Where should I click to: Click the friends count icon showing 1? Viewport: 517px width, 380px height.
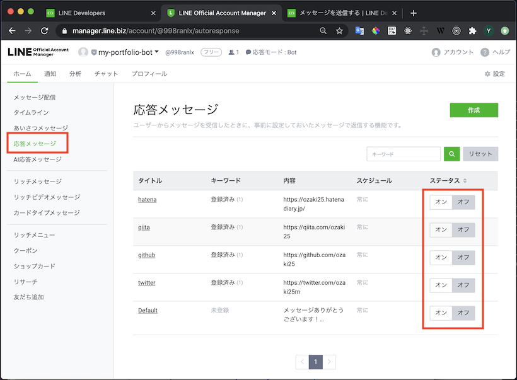click(232, 52)
